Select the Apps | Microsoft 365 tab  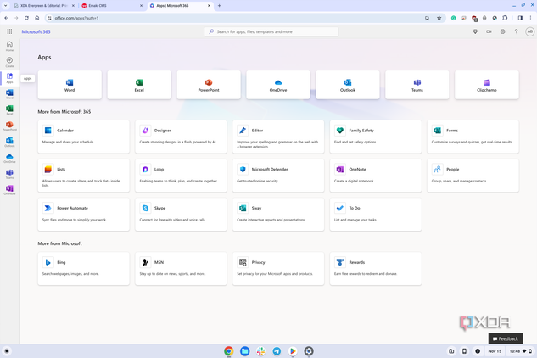(180, 6)
